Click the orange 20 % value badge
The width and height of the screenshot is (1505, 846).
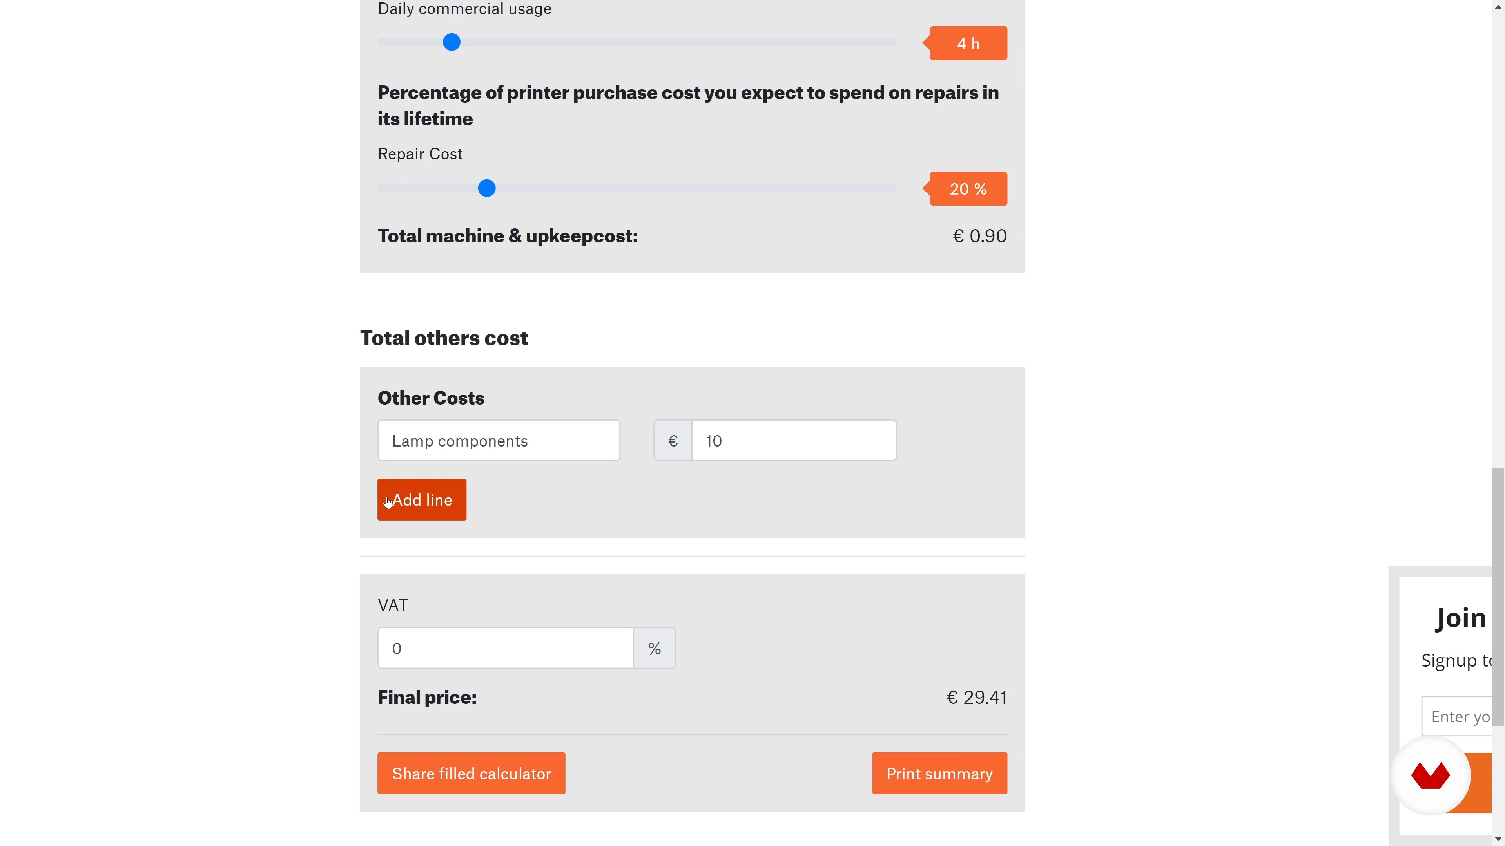click(968, 188)
